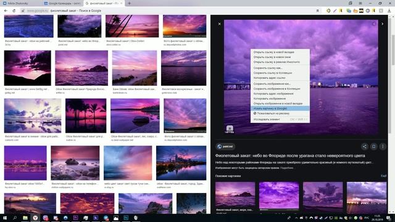Share the previewed image
Image resolution: width=395 pixels, height=222 pixels.
click(364, 147)
